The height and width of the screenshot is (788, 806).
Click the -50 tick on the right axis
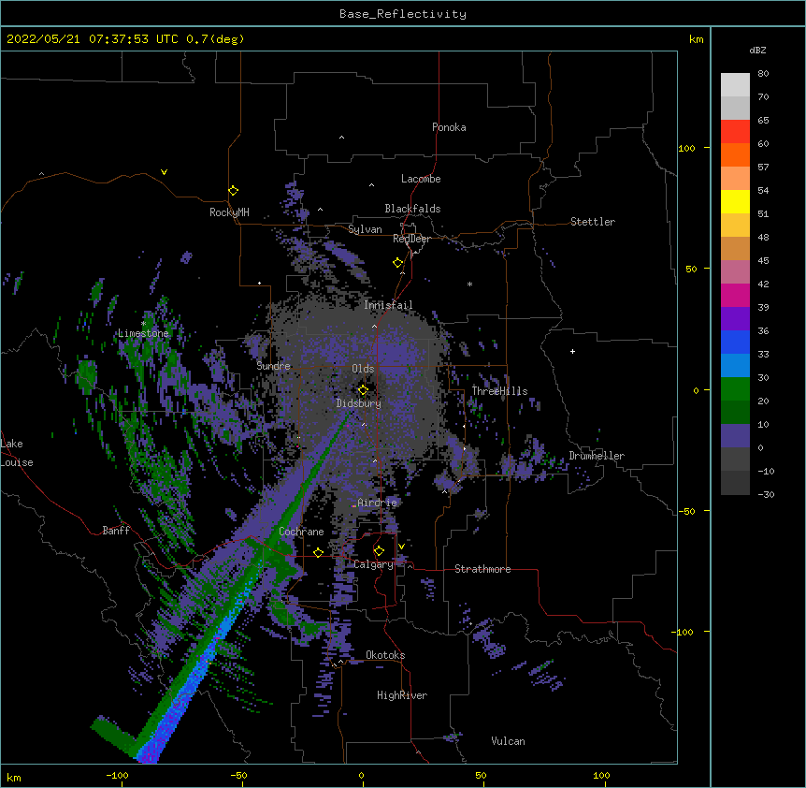(686, 511)
